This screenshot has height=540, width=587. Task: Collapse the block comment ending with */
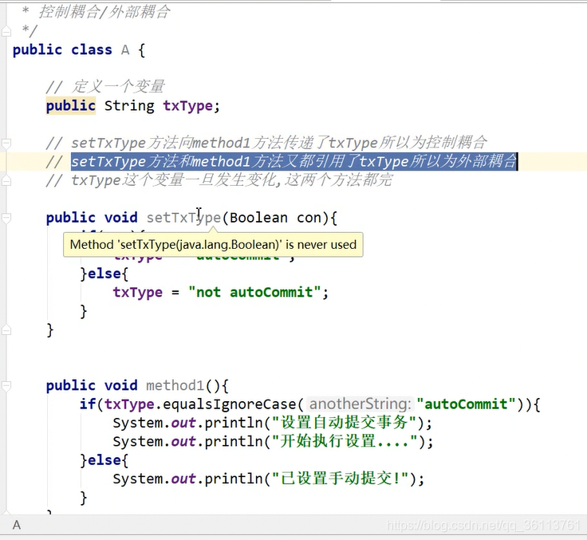tap(6, 31)
